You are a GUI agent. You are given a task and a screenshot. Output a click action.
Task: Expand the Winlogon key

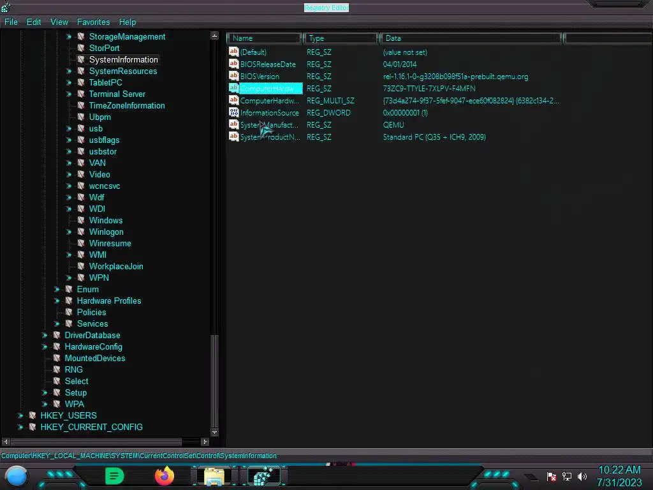69,232
